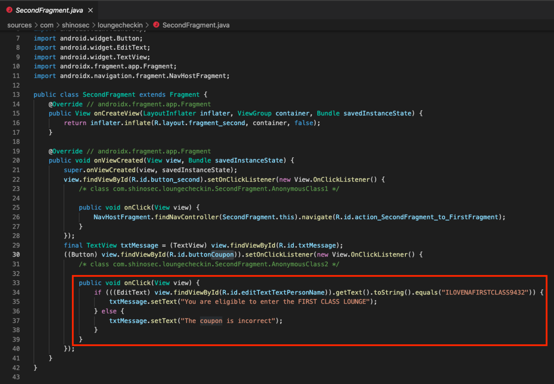Click 'else' keyword on line 36
554x384 pixels.
109,311
